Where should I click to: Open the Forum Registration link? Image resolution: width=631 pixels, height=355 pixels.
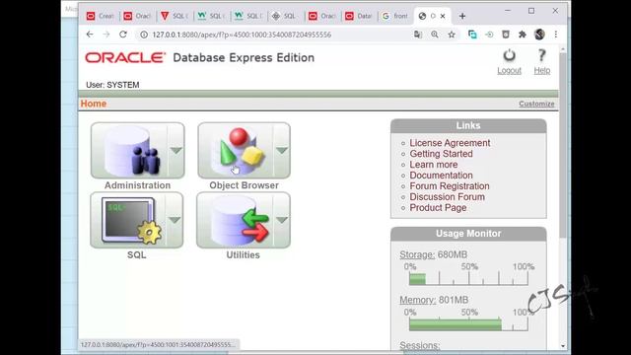pyautogui.click(x=450, y=186)
